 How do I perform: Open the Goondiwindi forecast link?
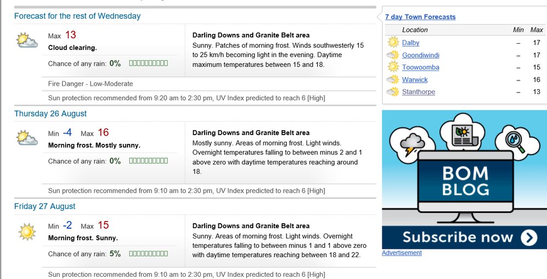[421, 55]
